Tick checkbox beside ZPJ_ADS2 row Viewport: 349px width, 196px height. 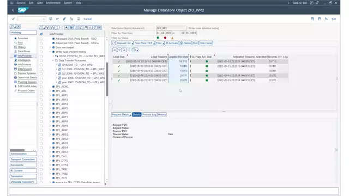41,139
